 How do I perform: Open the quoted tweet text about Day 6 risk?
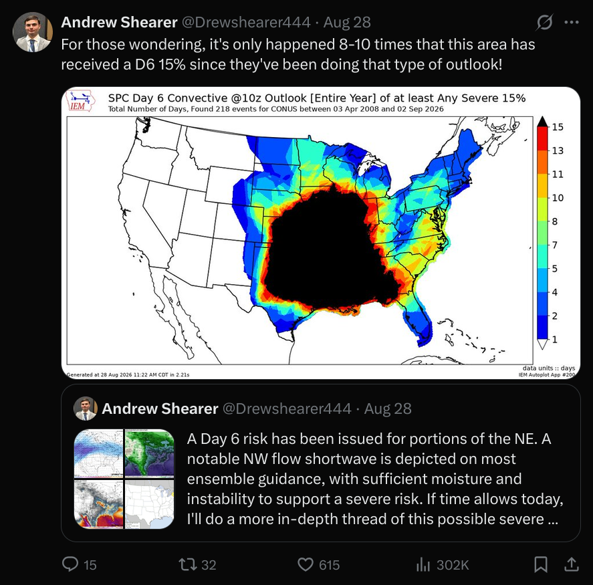point(375,479)
